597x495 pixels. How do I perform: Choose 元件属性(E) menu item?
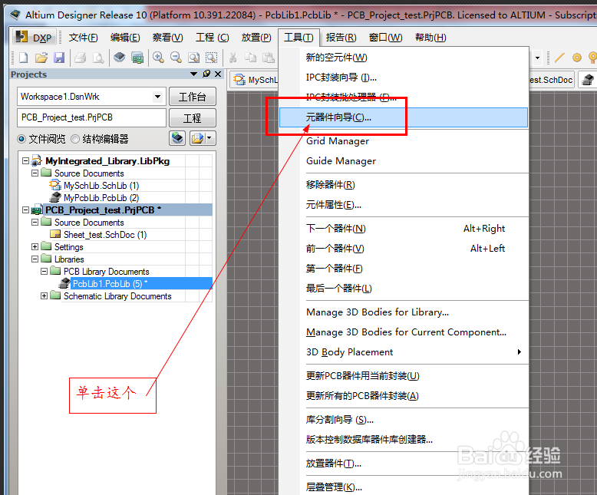pyautogui.click(x=404, y=205)
